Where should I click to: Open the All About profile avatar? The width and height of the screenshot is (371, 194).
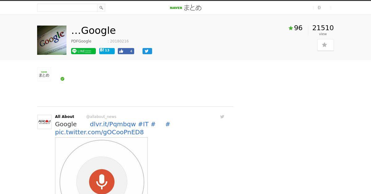click(45, 122)
